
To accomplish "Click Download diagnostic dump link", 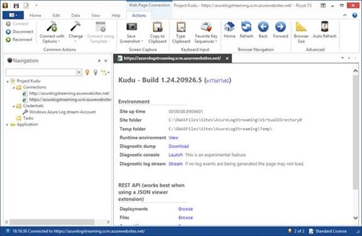I will (x=179, y=146).
